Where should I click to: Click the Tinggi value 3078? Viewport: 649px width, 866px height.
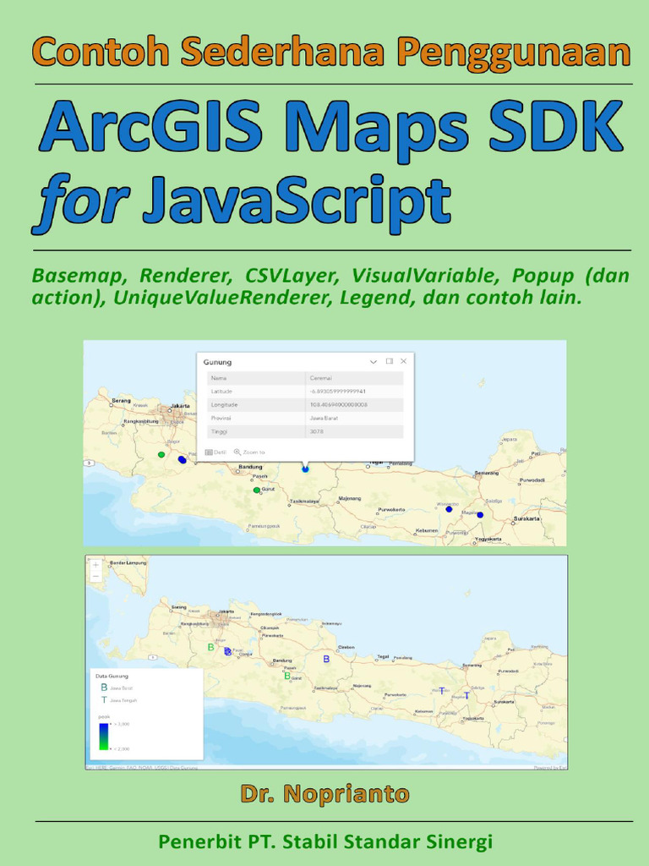pyautogui.click(x=317, y=431)
